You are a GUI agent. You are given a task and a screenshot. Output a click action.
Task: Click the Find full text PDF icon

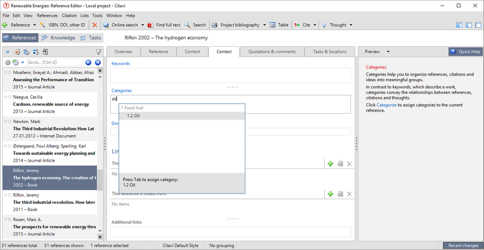[x=150, y=25]
